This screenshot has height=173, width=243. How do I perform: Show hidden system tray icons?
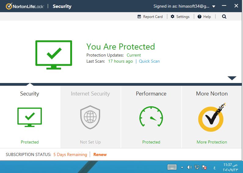click(x=182, y=167)
